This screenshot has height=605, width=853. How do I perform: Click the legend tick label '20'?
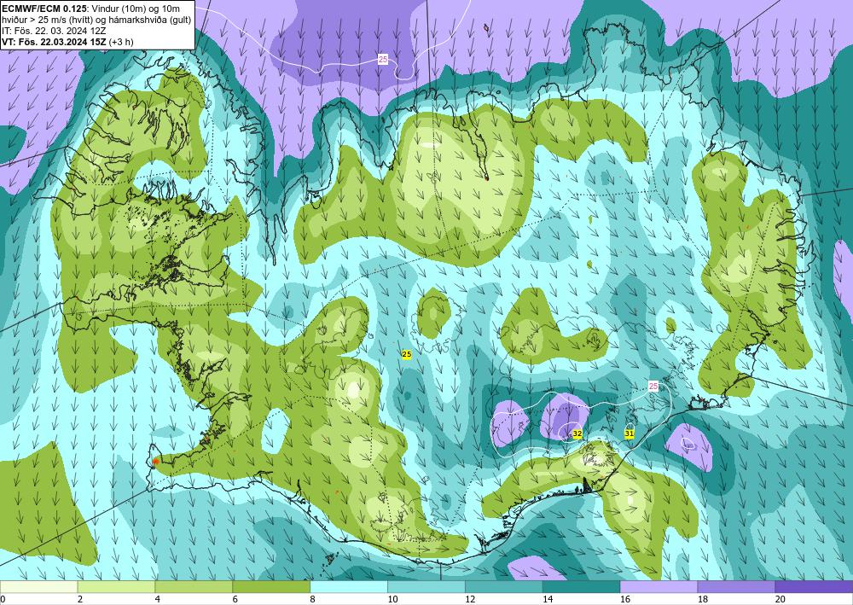(780, 599)
